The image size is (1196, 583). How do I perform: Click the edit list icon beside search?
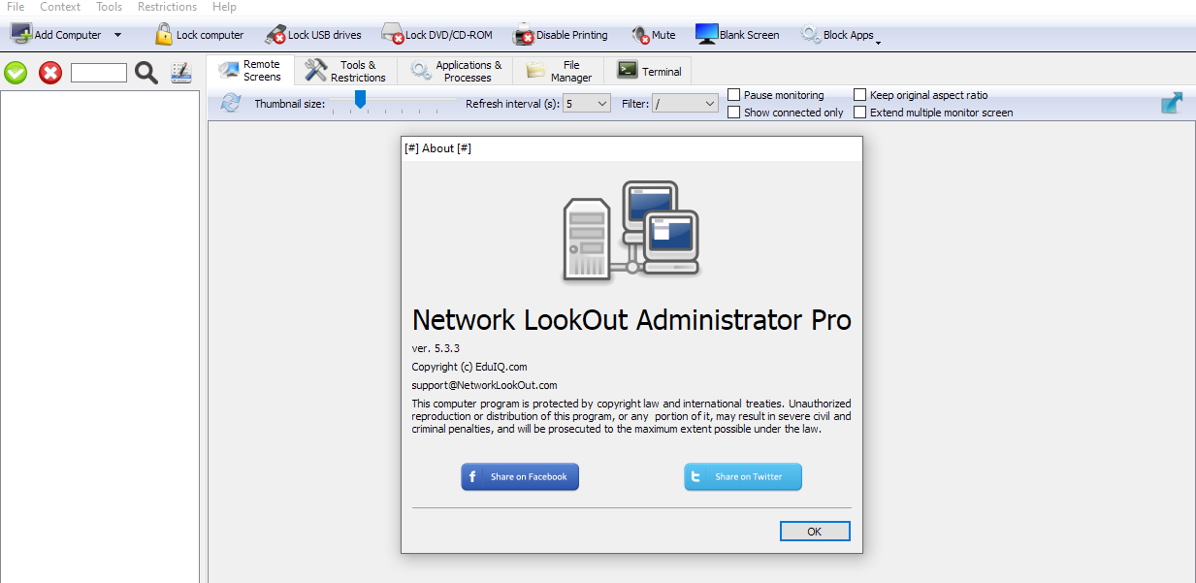pos(181,73)
